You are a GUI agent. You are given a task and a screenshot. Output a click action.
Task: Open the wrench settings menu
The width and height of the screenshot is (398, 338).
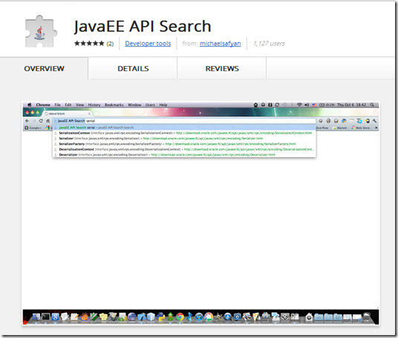(374, 121)
